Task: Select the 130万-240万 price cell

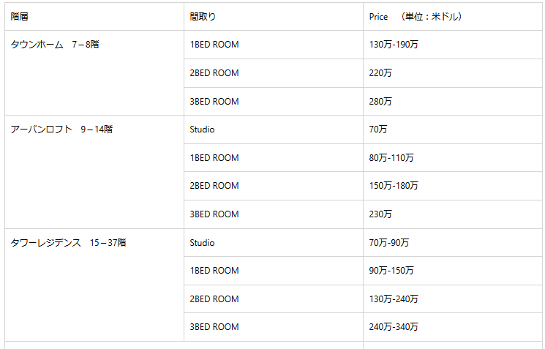Action: tap(394, 299)
